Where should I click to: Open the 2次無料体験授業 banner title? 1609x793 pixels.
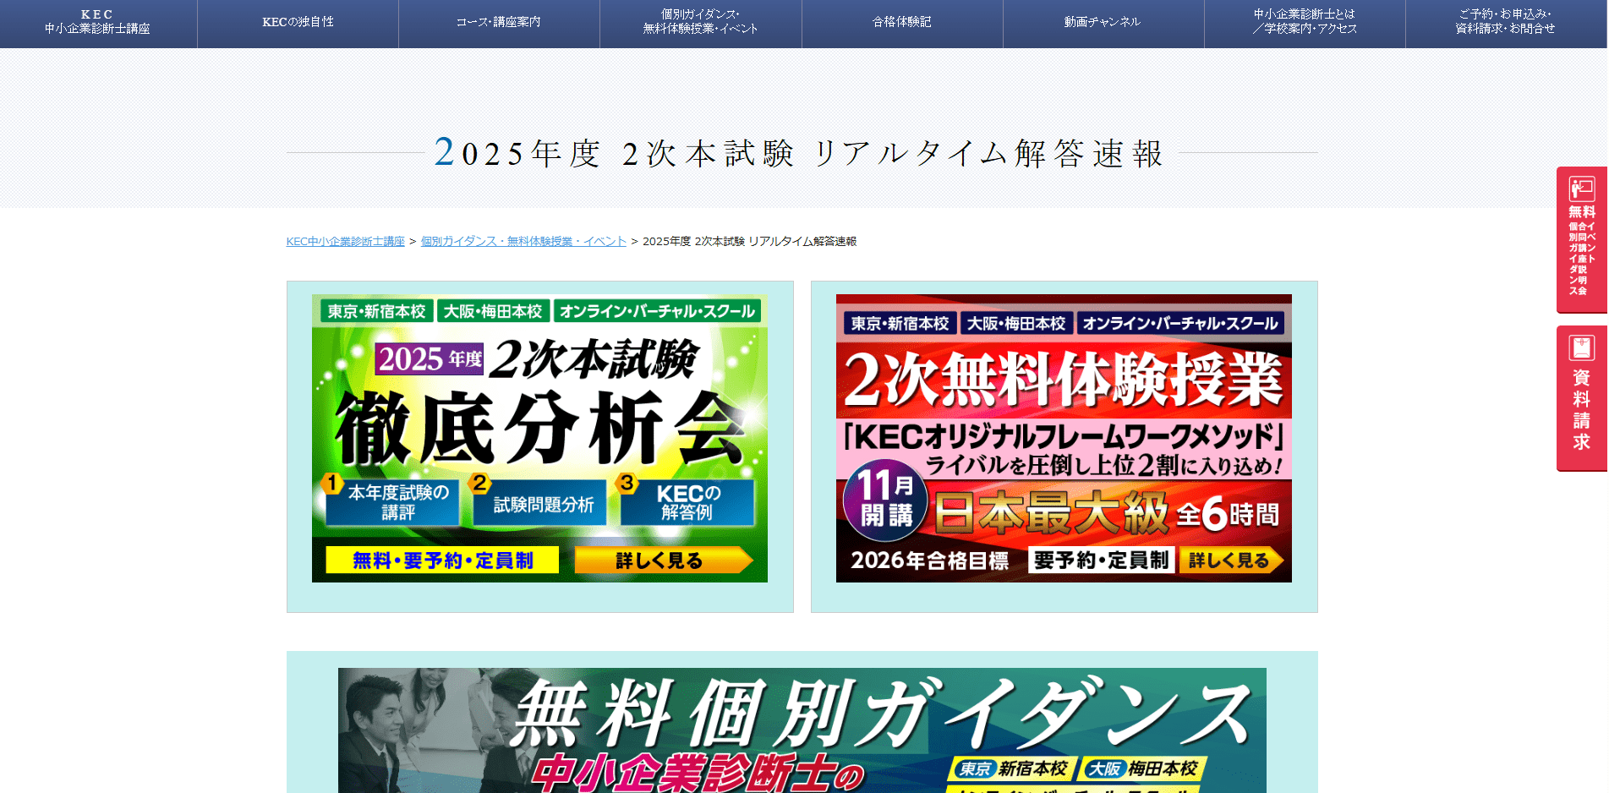(x=1063, y=380)
